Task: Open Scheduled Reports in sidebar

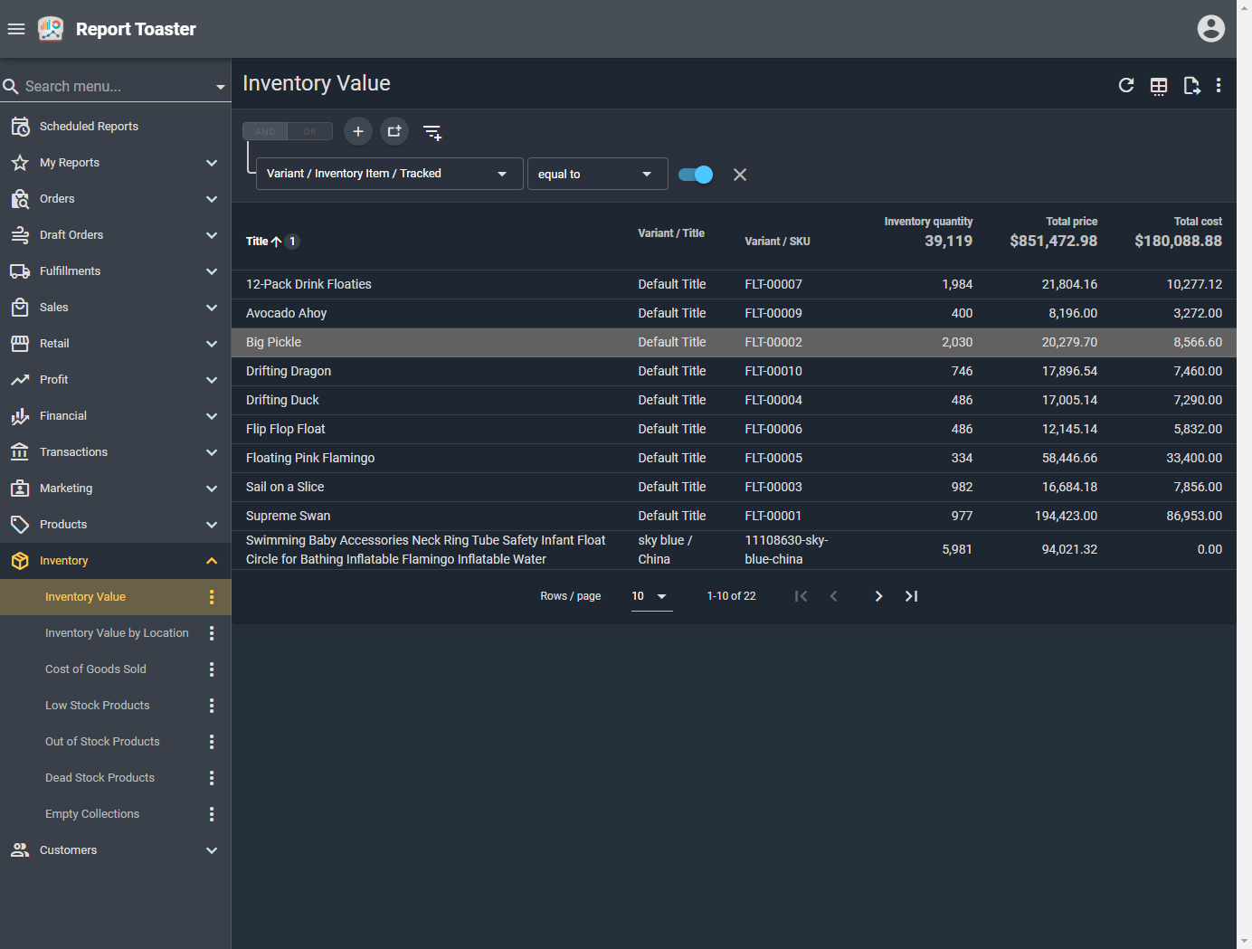Action: tap(89, 127)
